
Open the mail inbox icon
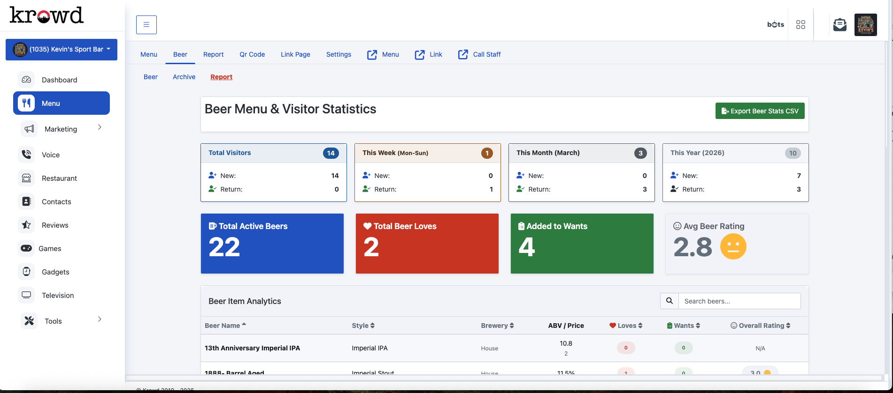coord(839,25)
